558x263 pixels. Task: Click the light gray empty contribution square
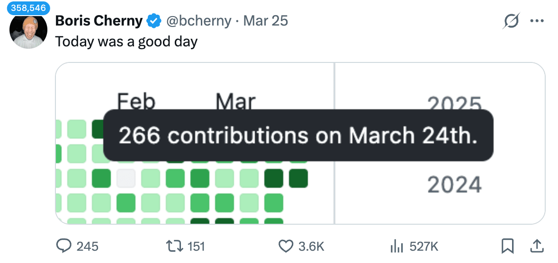click(x=126, y=178)
